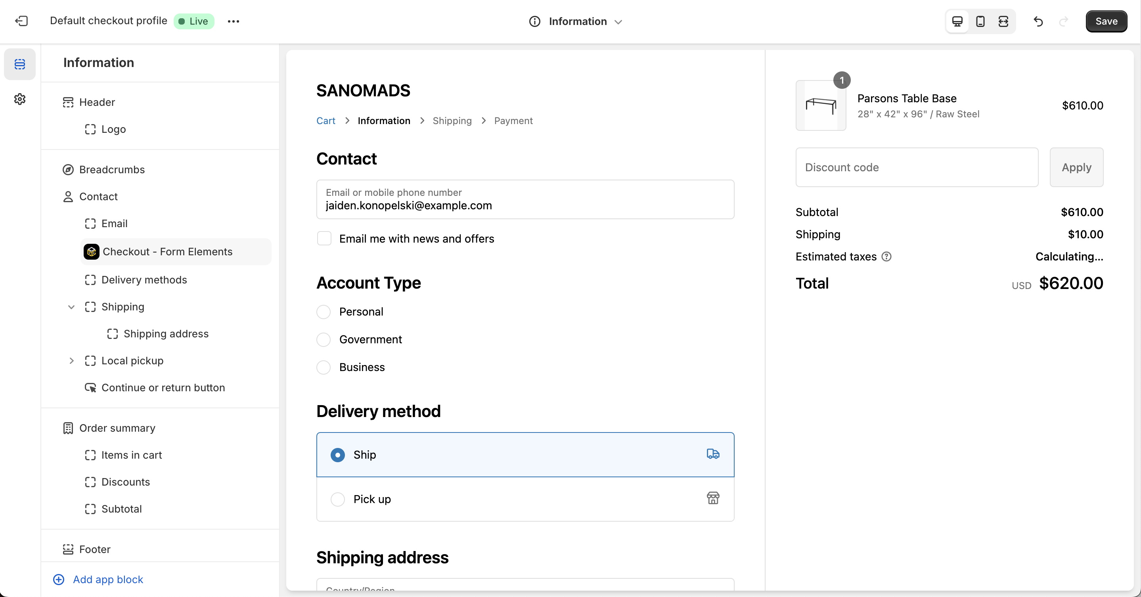1141x597 pixels.
Task: Select the Government account type
Action: (324, 340)
